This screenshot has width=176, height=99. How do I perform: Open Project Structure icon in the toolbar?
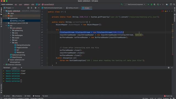pyautogui.click(x=167, y=4)
